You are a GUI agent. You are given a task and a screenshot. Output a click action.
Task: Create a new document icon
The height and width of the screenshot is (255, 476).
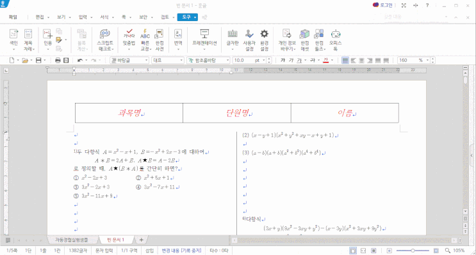pos(12,60)
